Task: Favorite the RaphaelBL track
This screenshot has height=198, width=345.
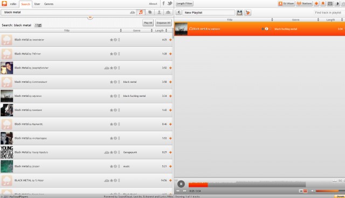Action: (112, 124)
